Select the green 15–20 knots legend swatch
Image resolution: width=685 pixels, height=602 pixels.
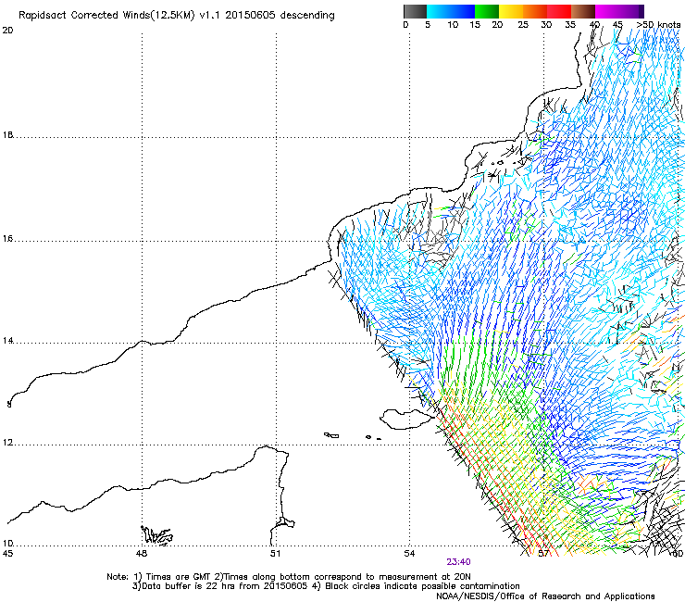tap(487, 11)
